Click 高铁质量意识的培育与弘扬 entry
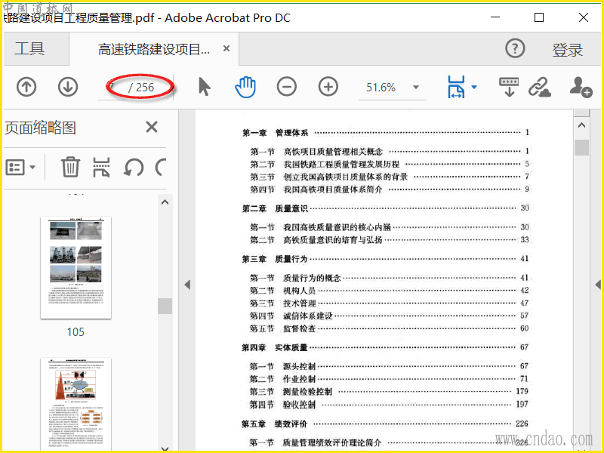The height and width of the screenshot is (453, 604). [x=390, y=239]
